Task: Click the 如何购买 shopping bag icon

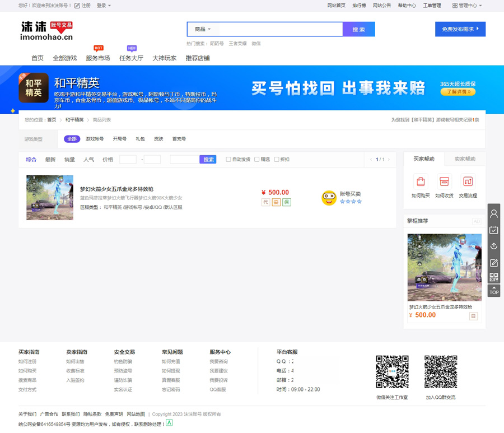Action: coord(421,181)
